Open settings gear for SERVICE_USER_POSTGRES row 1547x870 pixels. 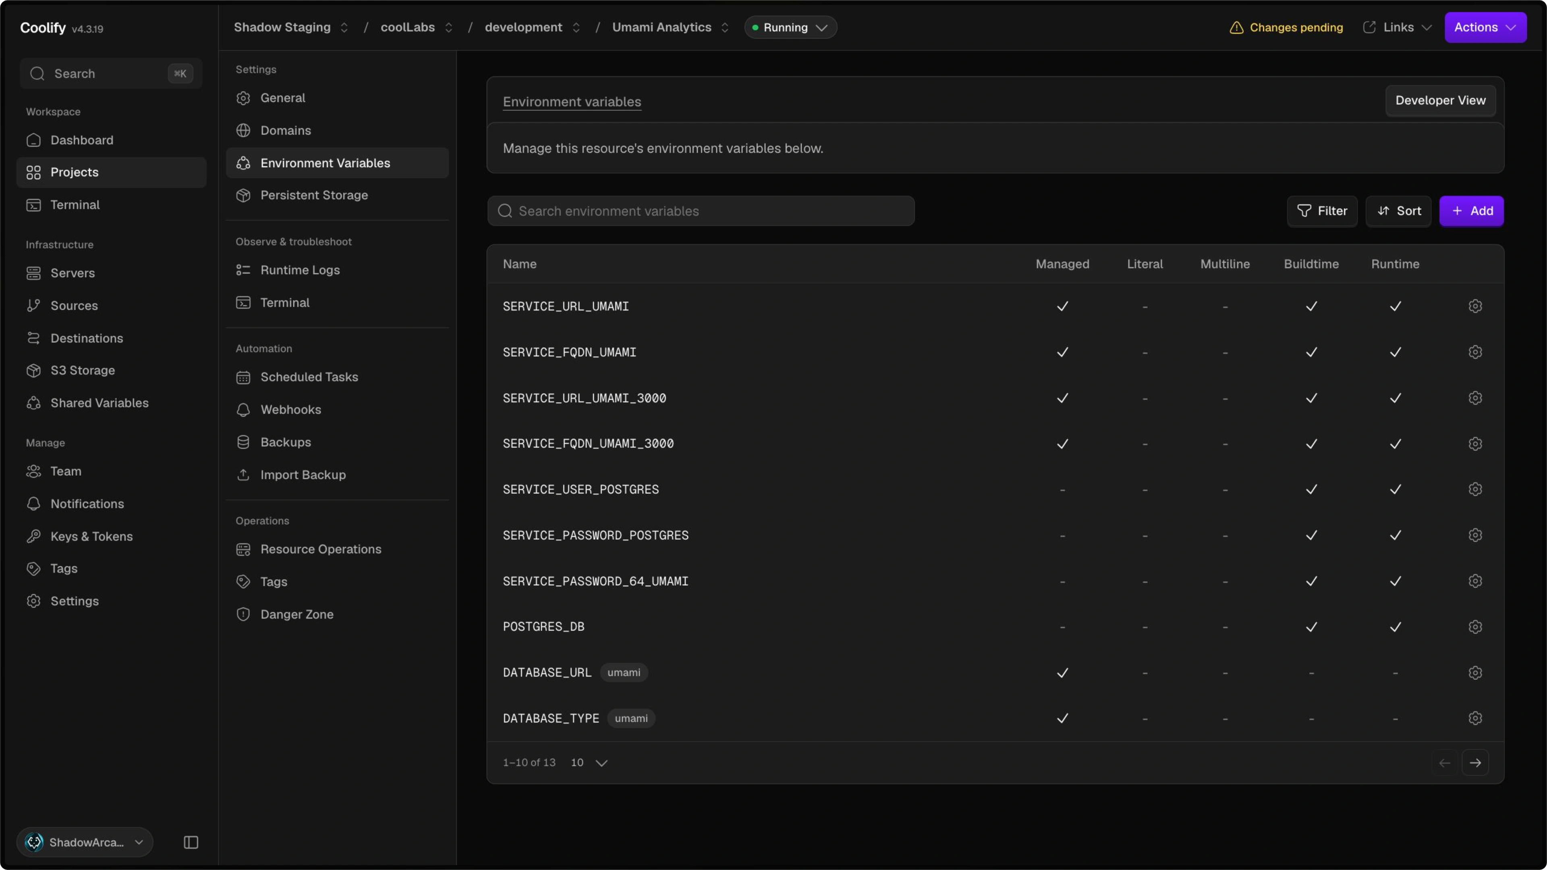(x=1475, y=489)
